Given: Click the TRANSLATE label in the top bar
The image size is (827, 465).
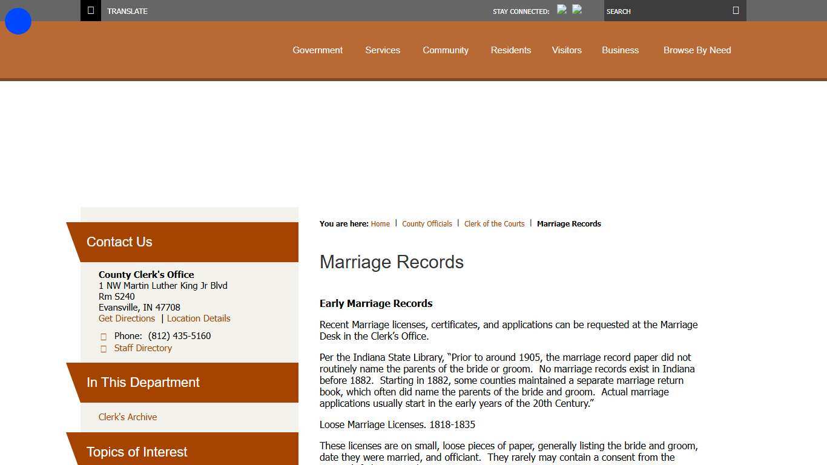Looking at the screenshot, I should 127,11.
